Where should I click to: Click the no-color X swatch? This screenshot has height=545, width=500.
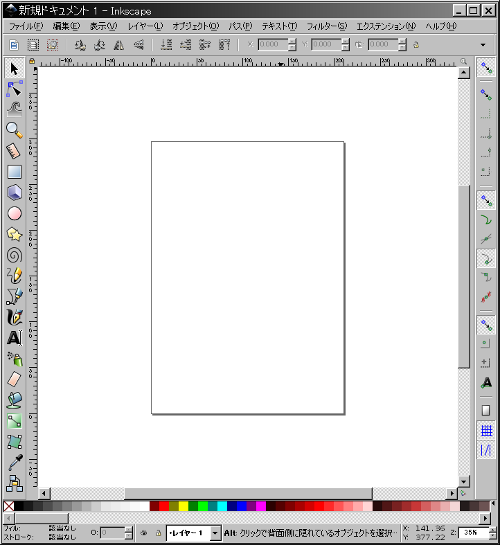click(9, 506)
